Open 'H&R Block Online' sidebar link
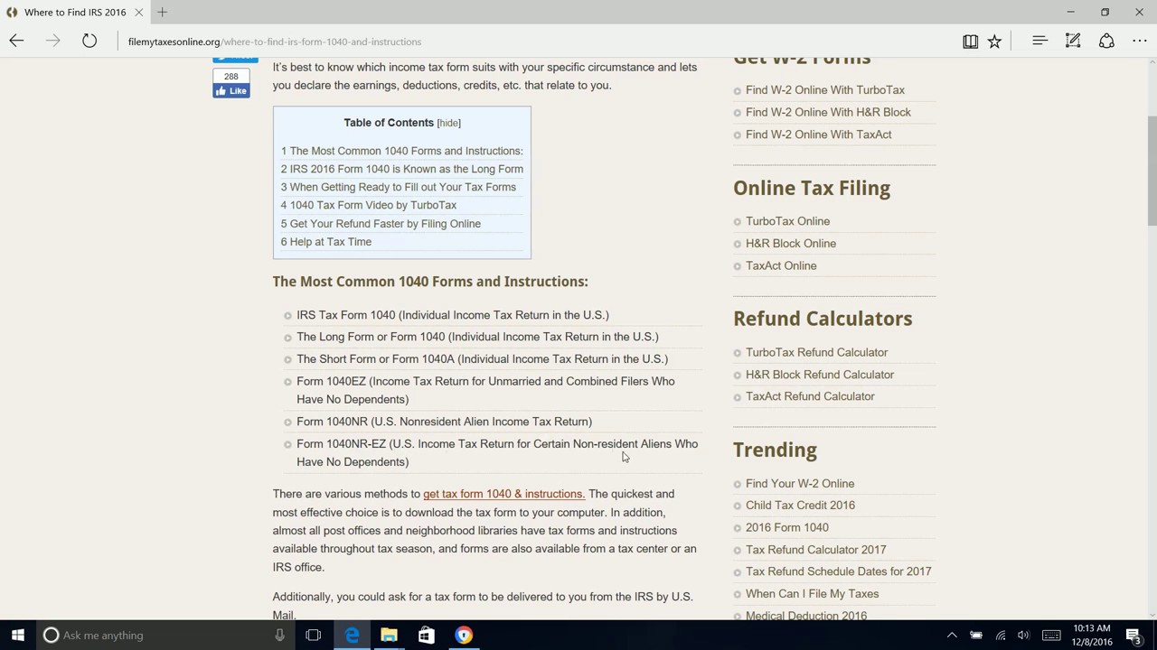The height and width of the screenshot is (650, 1157). pos(790,244)
